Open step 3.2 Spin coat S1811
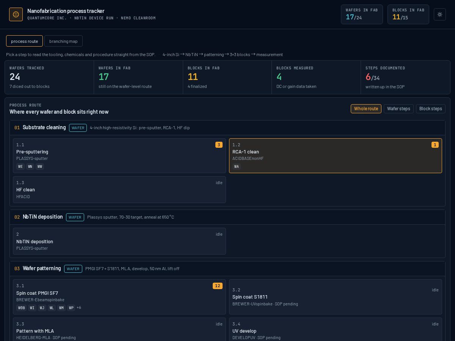Screen dimensions: 455x341 pos(336,297)
